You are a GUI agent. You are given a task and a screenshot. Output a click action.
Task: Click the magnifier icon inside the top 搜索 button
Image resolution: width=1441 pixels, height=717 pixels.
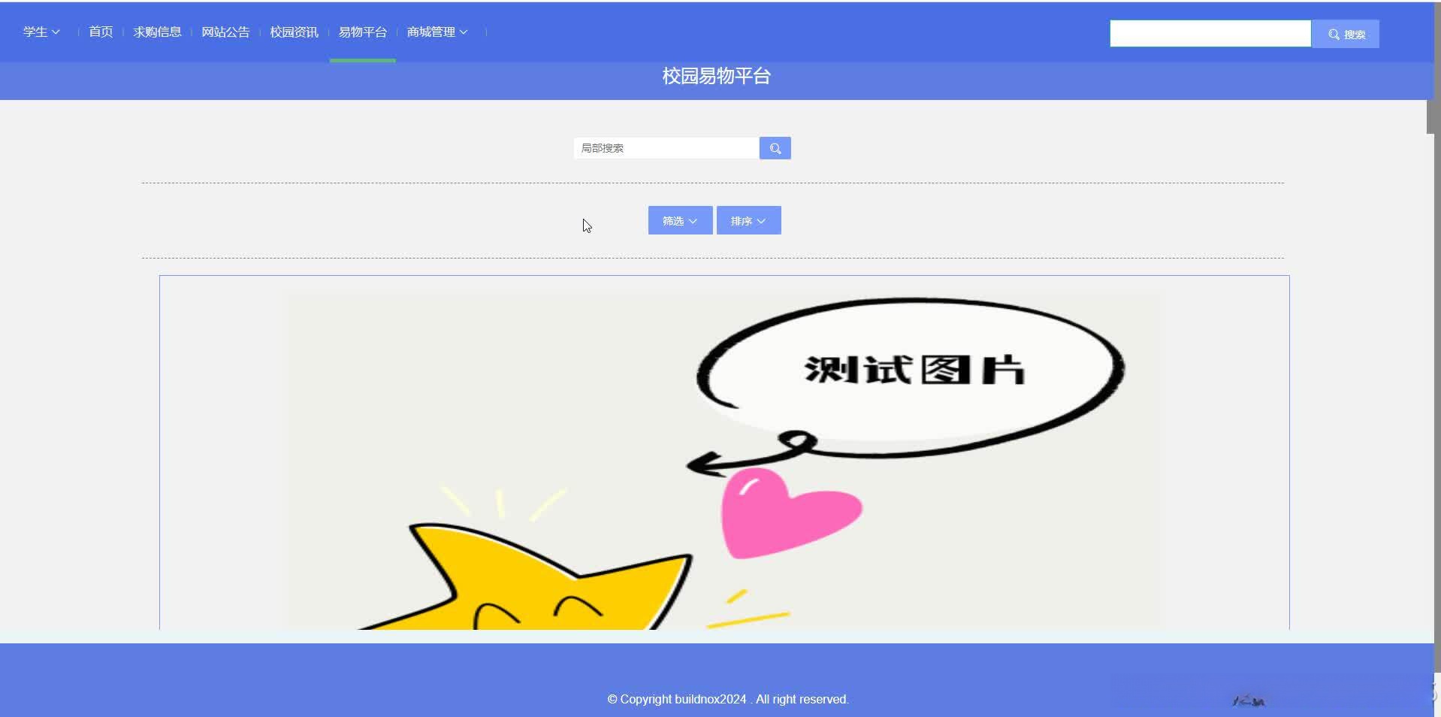[x=1334, y=33]
